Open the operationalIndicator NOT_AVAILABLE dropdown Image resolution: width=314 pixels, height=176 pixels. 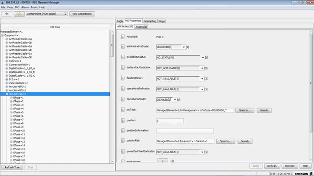coord(180,89)
